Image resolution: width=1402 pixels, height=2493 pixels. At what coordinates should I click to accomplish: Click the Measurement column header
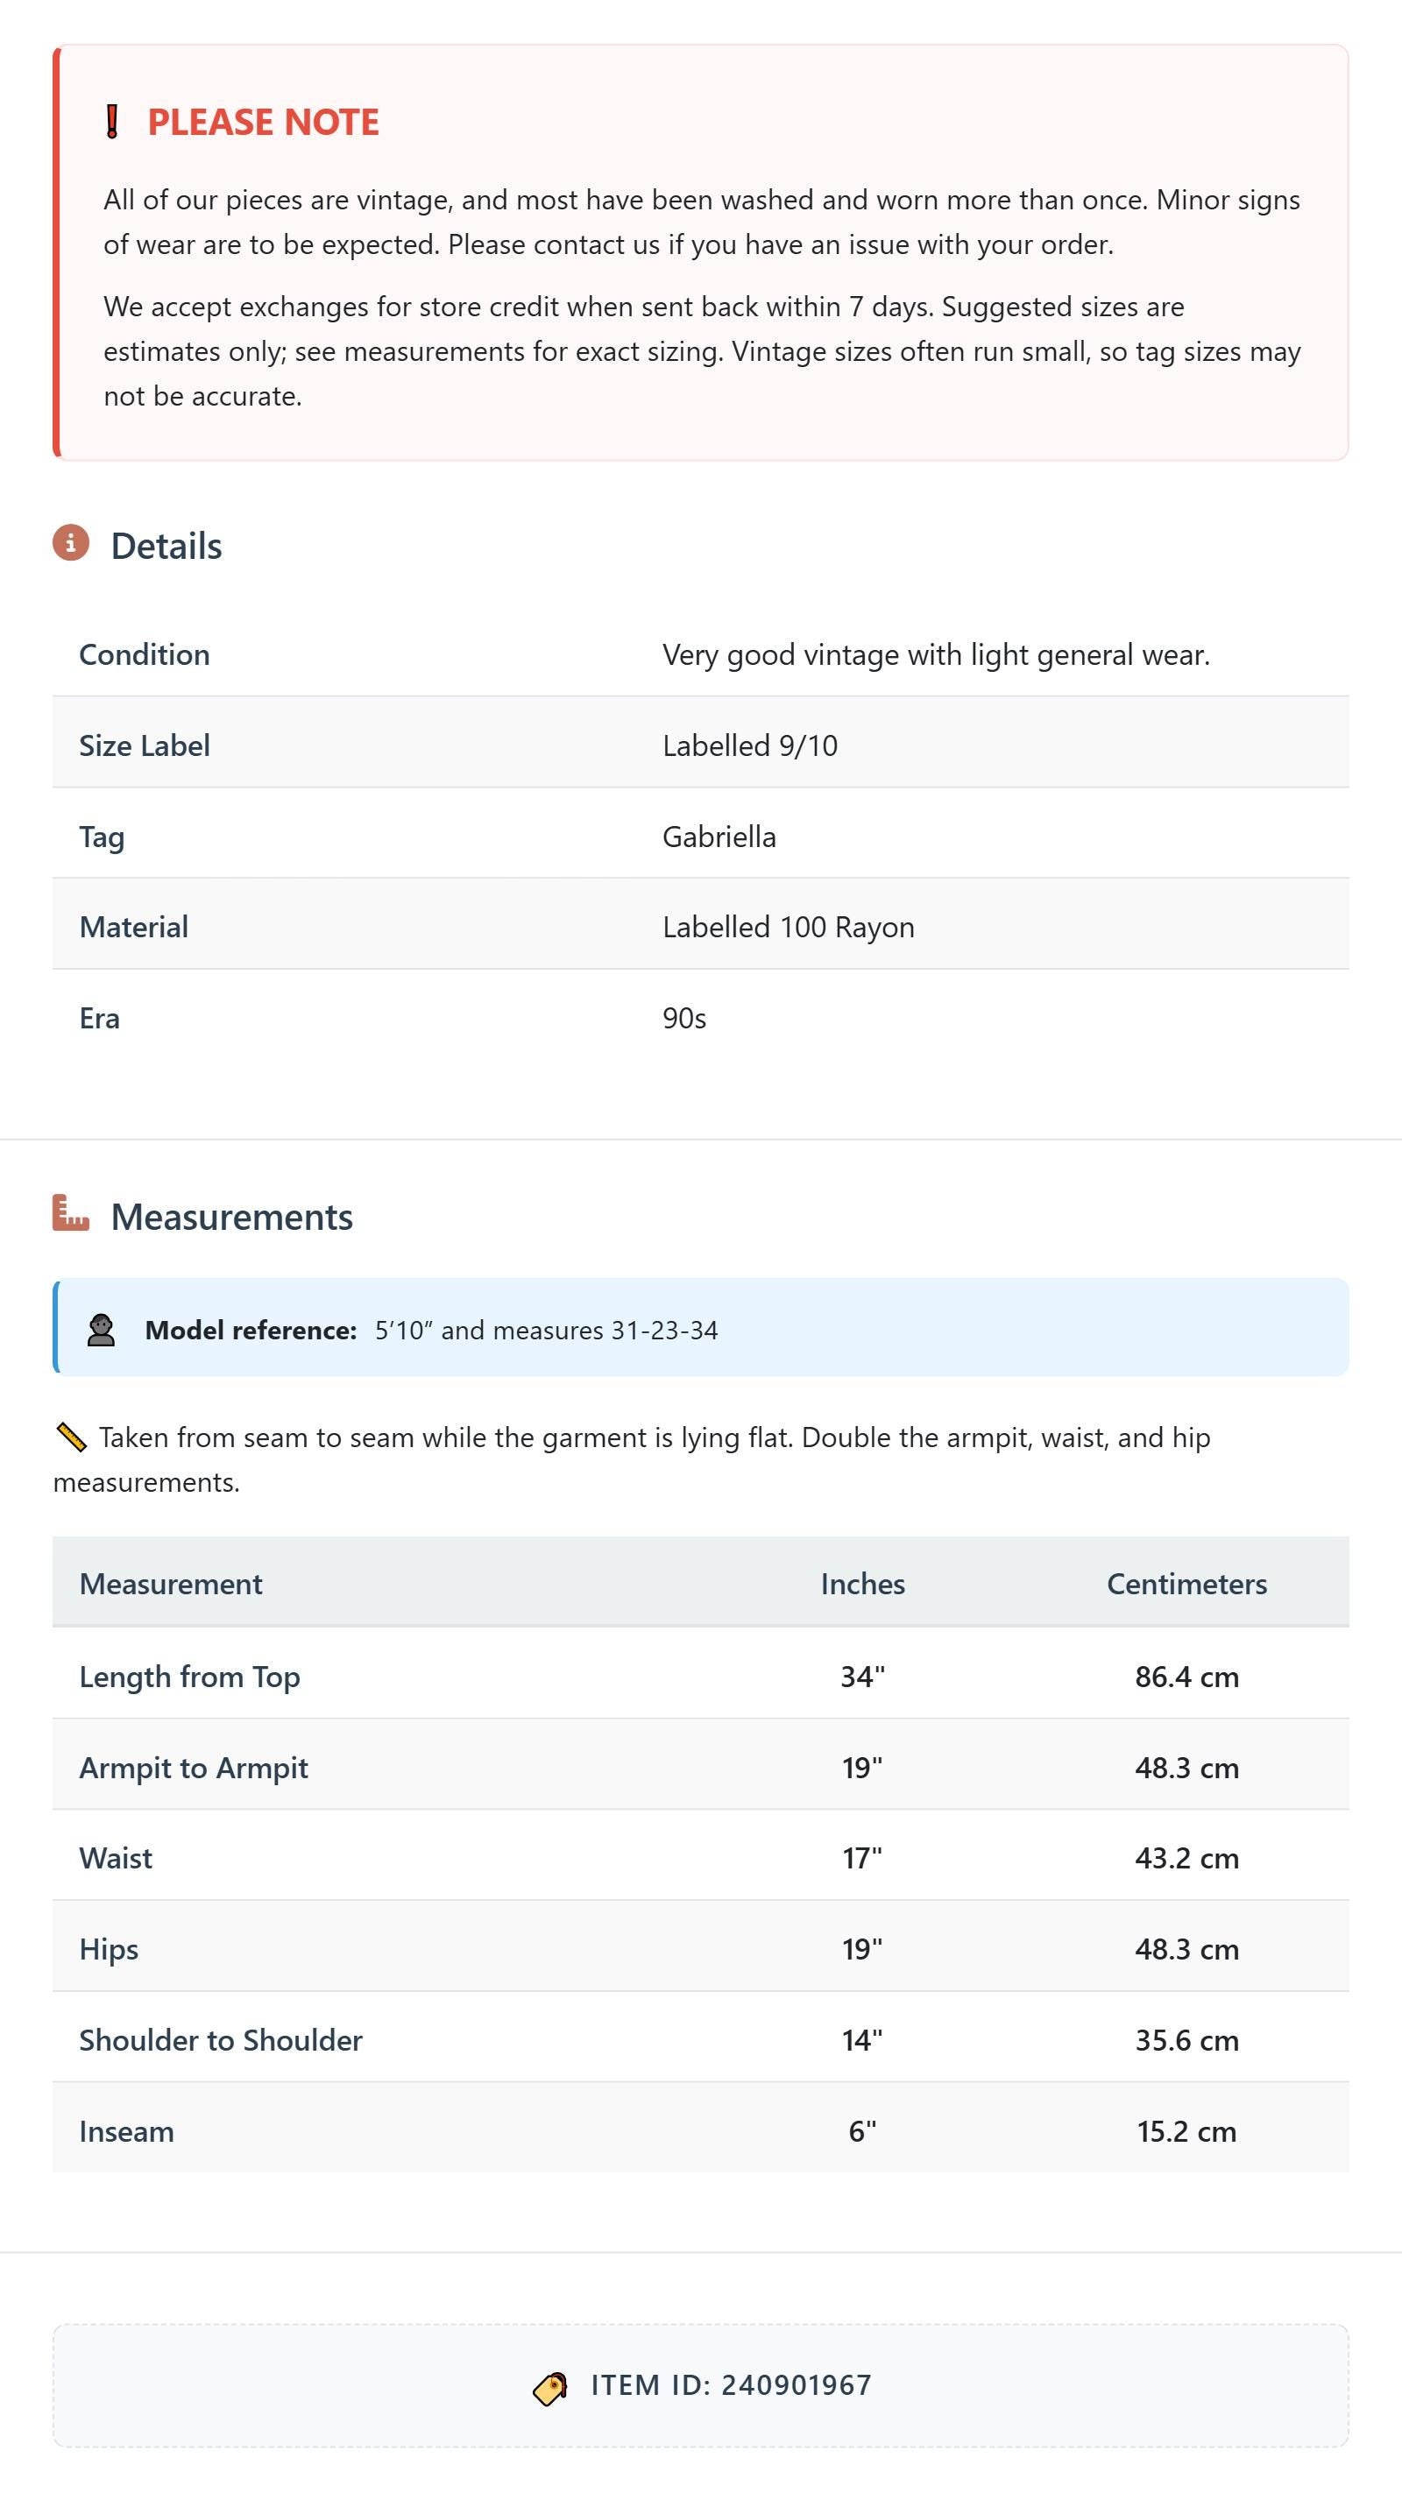[x=170, y=1583]
